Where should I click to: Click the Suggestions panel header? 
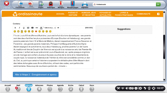tap(124, 29)
